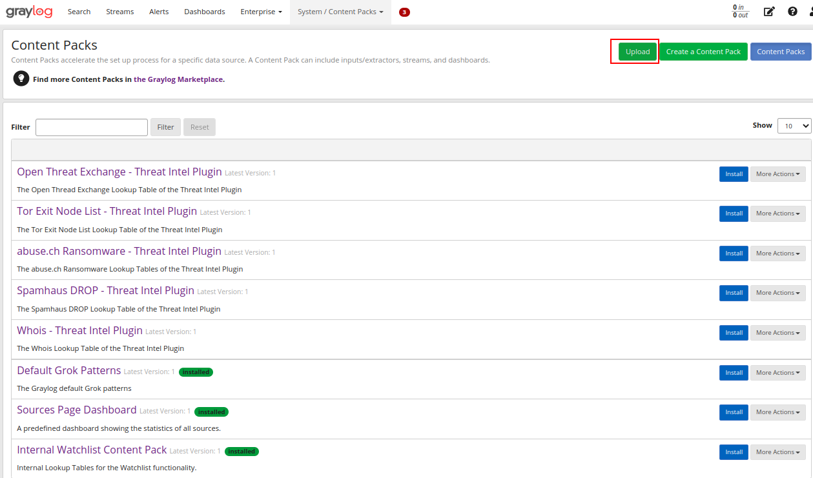Click the Graylog logo
The image size is (813, 478).
[x=29, y=12]
